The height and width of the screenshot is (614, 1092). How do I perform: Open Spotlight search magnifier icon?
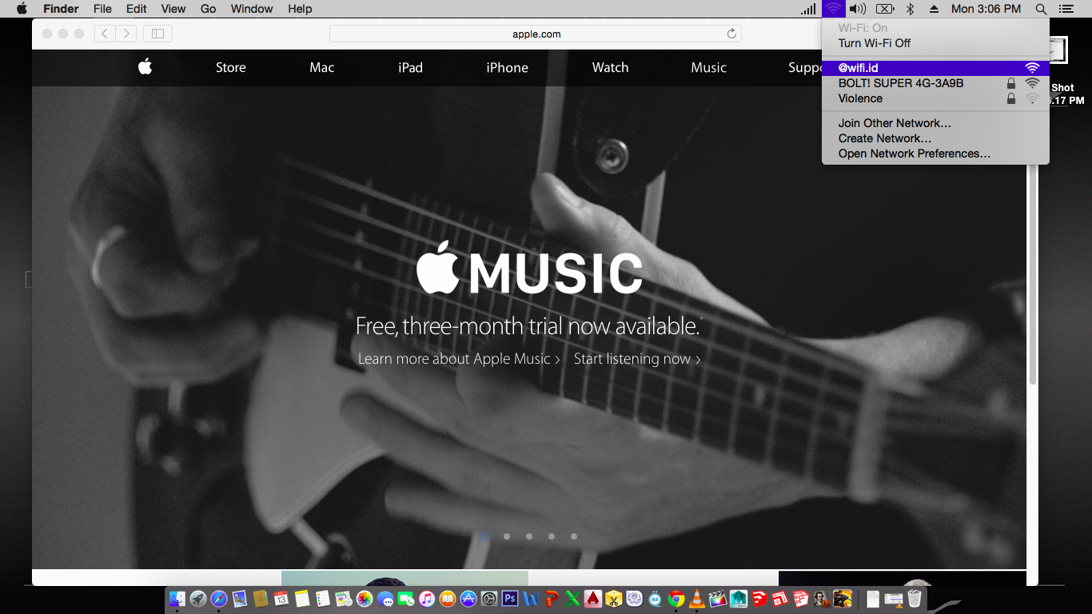pyautogui.click(x=1041, y=9)
